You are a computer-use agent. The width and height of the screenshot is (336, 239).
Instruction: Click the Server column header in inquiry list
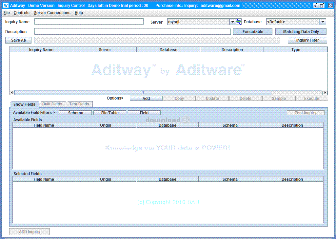click(105, 50)
